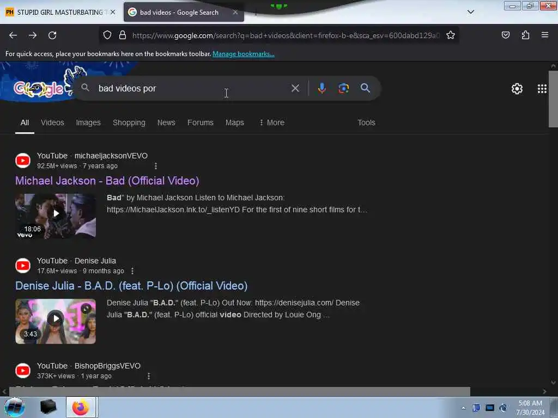Open the Tools search options

click(366, 122)
